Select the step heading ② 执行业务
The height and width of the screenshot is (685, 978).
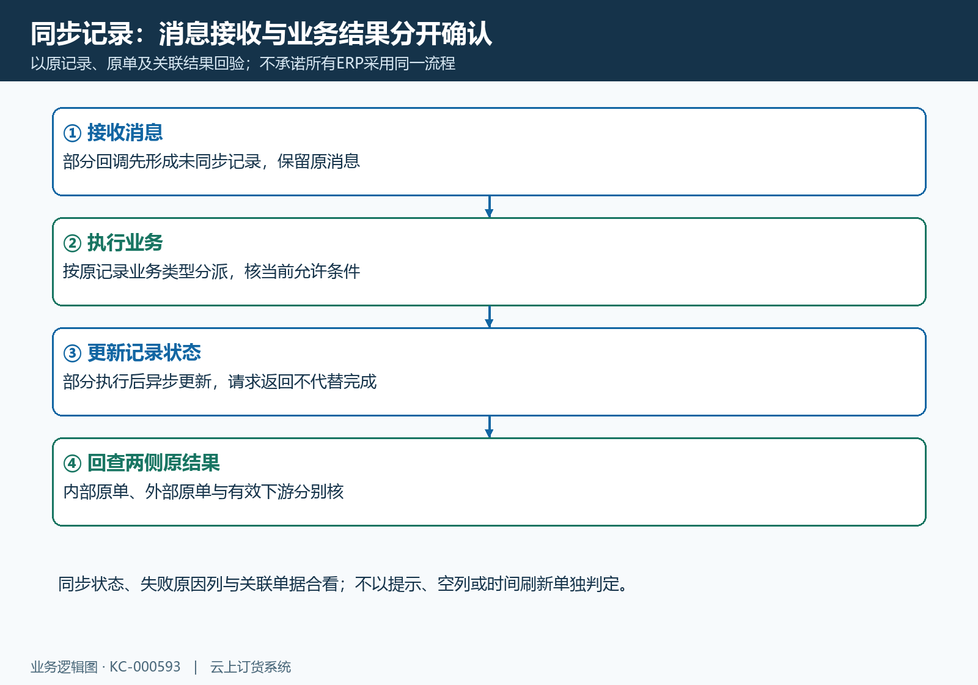point(113,243)
